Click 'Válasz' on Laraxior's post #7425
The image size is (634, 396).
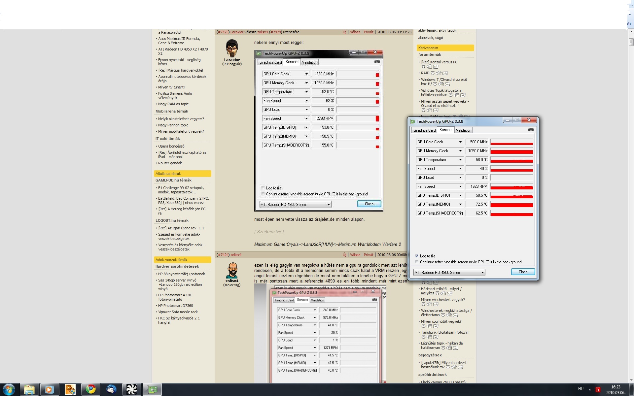point(355,32)
